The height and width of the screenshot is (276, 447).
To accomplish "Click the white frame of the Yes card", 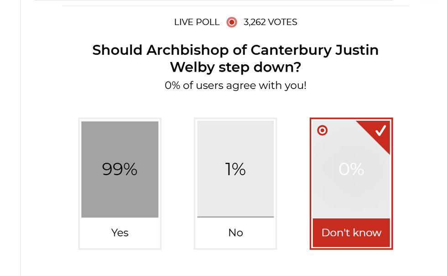I will pyautogui.click(x=80, y=182).
